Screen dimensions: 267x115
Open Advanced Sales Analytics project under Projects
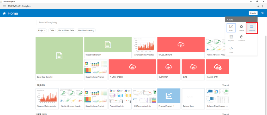(x=47, y=99)
